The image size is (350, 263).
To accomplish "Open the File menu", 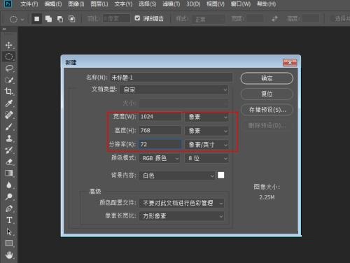I will (x=29, y=4).
